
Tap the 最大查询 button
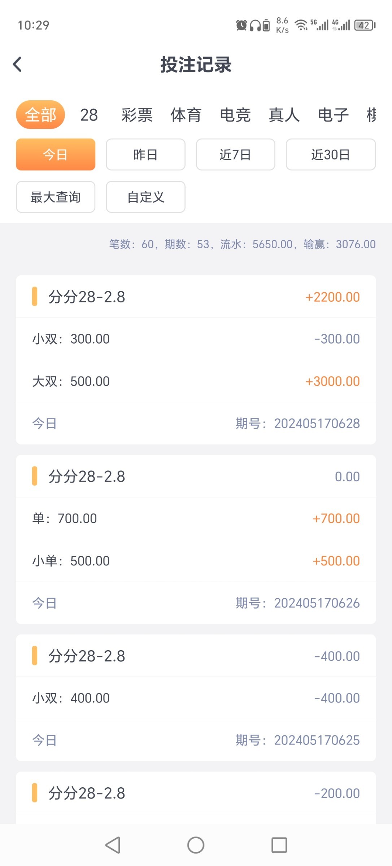click(x=56, y=197)
